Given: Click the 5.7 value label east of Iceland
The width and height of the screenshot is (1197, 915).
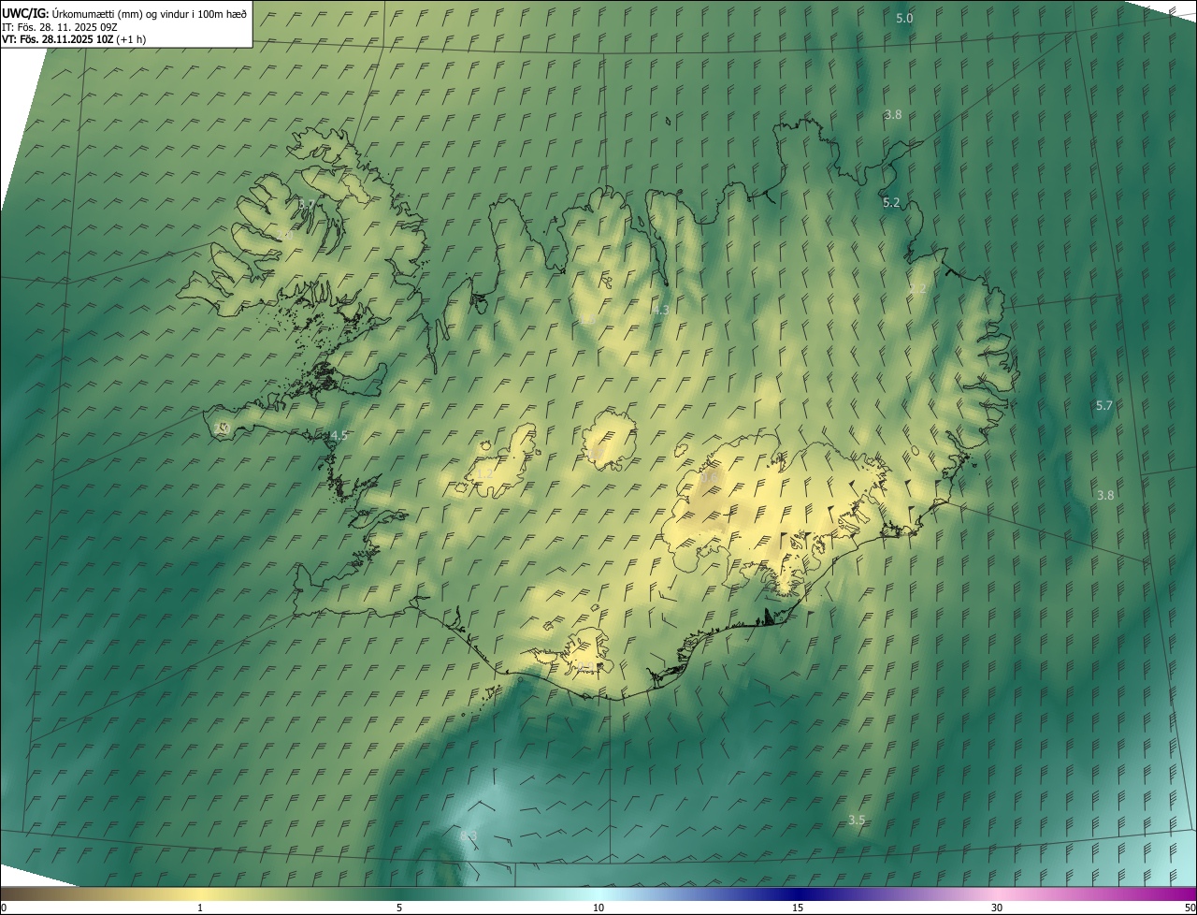Looking at the screenshot, I should 1104,405.
